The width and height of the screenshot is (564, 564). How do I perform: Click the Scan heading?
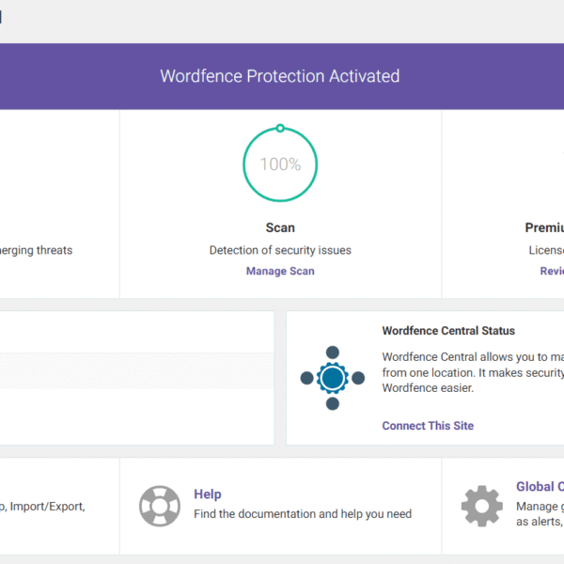tap(280, 227)
